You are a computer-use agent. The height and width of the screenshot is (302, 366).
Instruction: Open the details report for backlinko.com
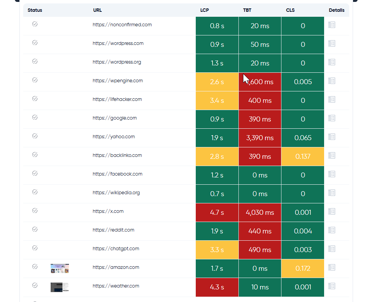(332, 155)
